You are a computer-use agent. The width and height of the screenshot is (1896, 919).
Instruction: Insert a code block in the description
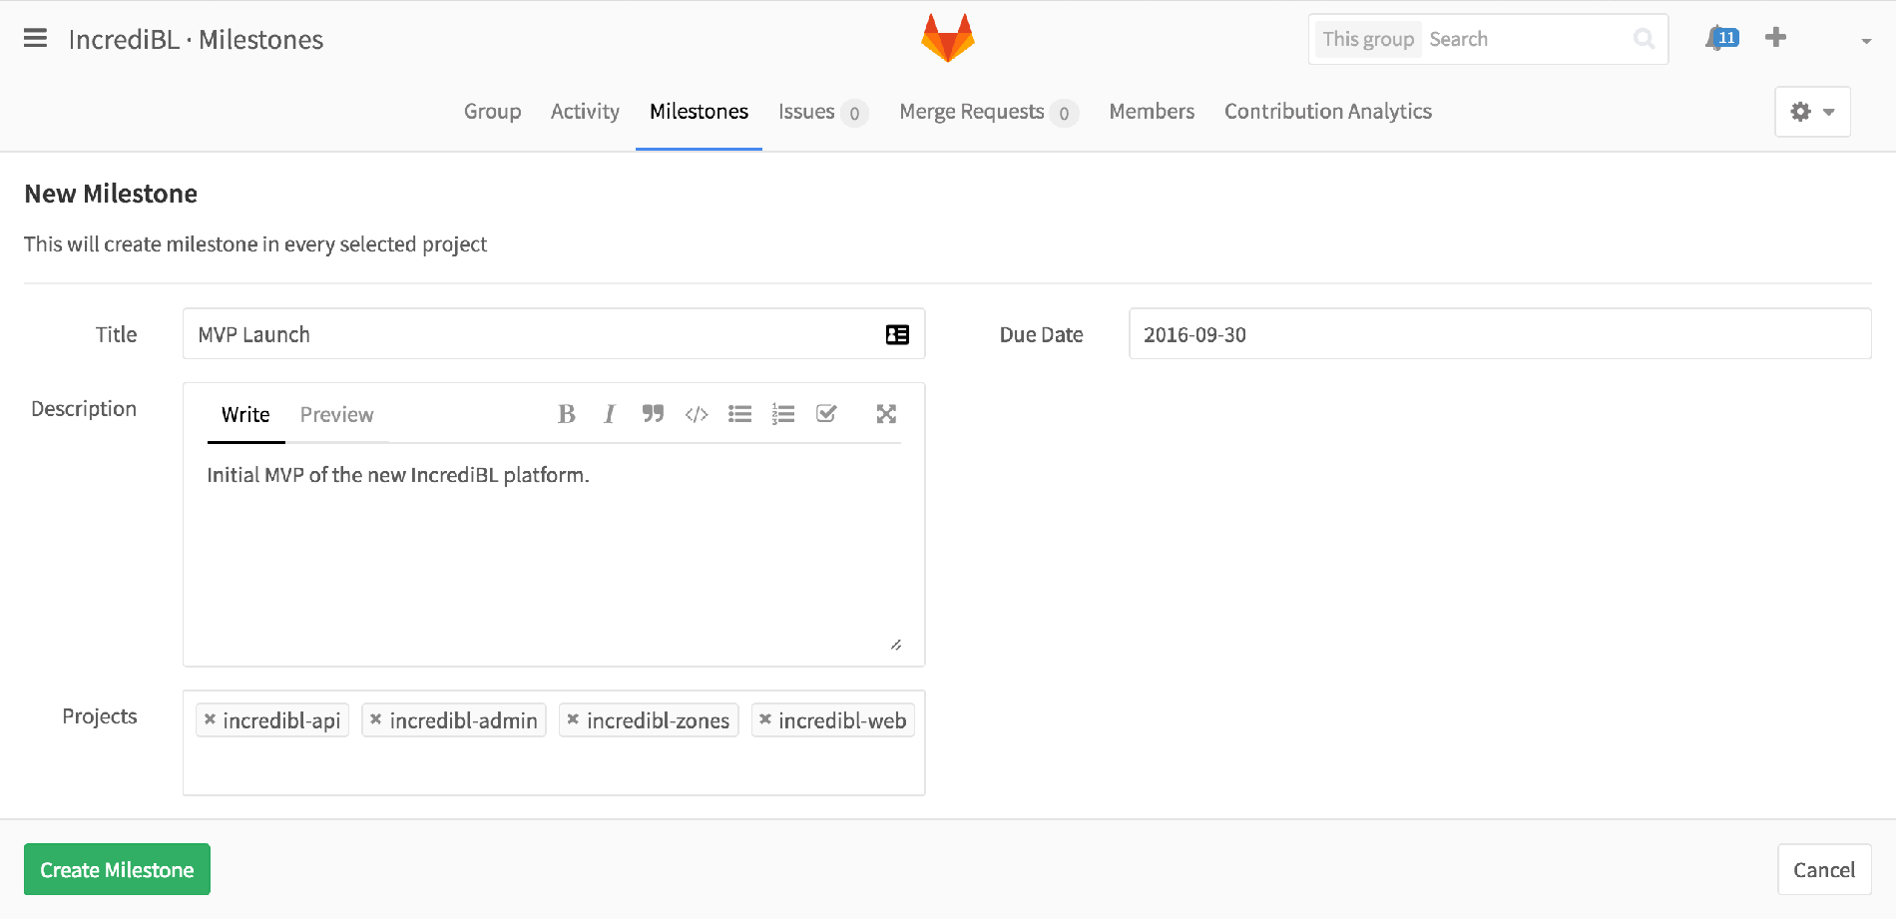coord(696,413)
